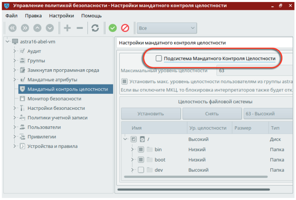Click the file table horizontal scrollbar
Screen dimensions: 296x200
[196, 177]
